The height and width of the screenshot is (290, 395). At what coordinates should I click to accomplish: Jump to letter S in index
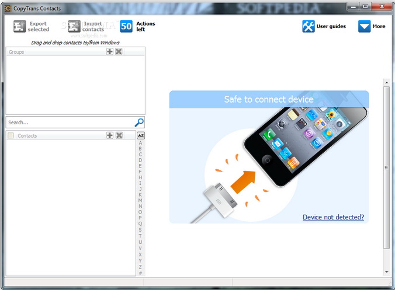140,230
